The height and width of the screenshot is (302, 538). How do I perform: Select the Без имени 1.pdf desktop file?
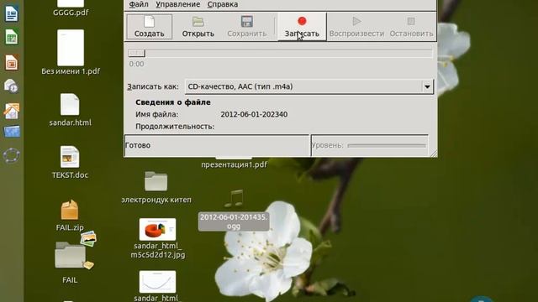coord(71,52)
